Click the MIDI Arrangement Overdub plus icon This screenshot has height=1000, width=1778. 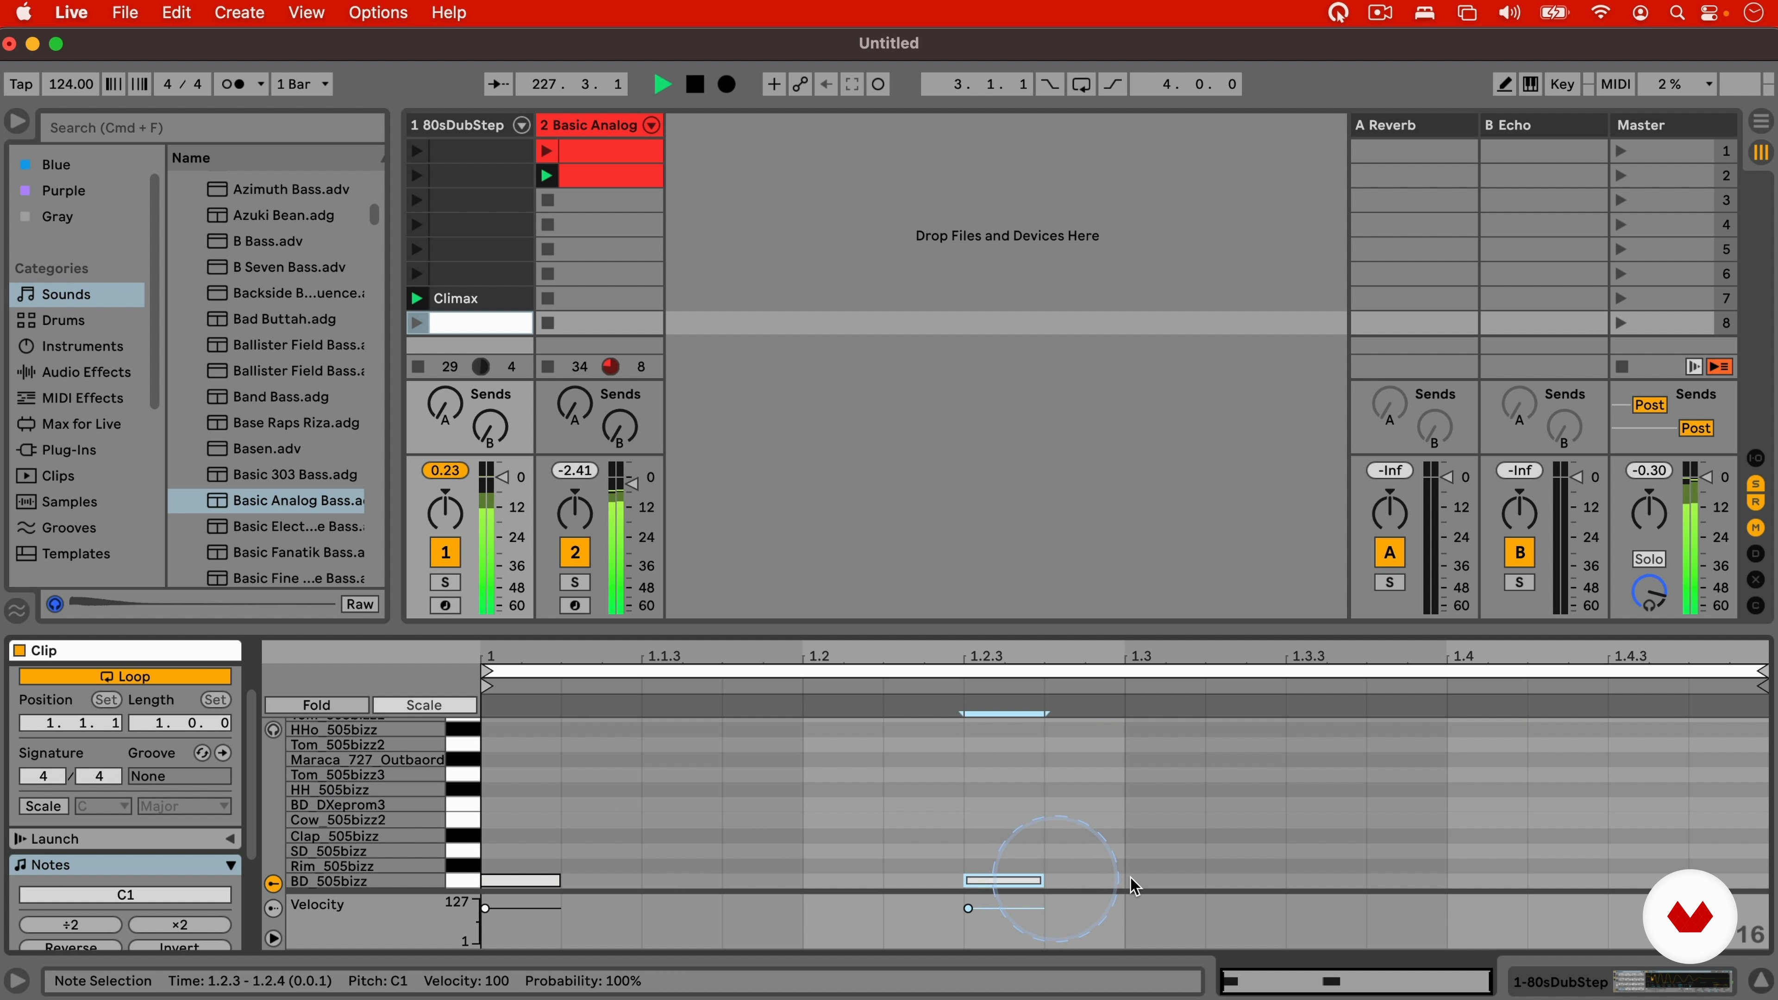pos(774,84)
